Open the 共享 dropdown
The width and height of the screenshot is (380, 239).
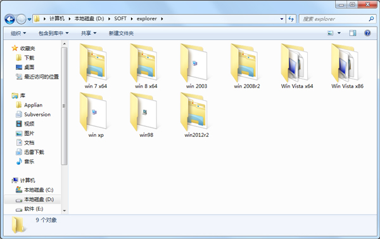[x=89, y=33]
